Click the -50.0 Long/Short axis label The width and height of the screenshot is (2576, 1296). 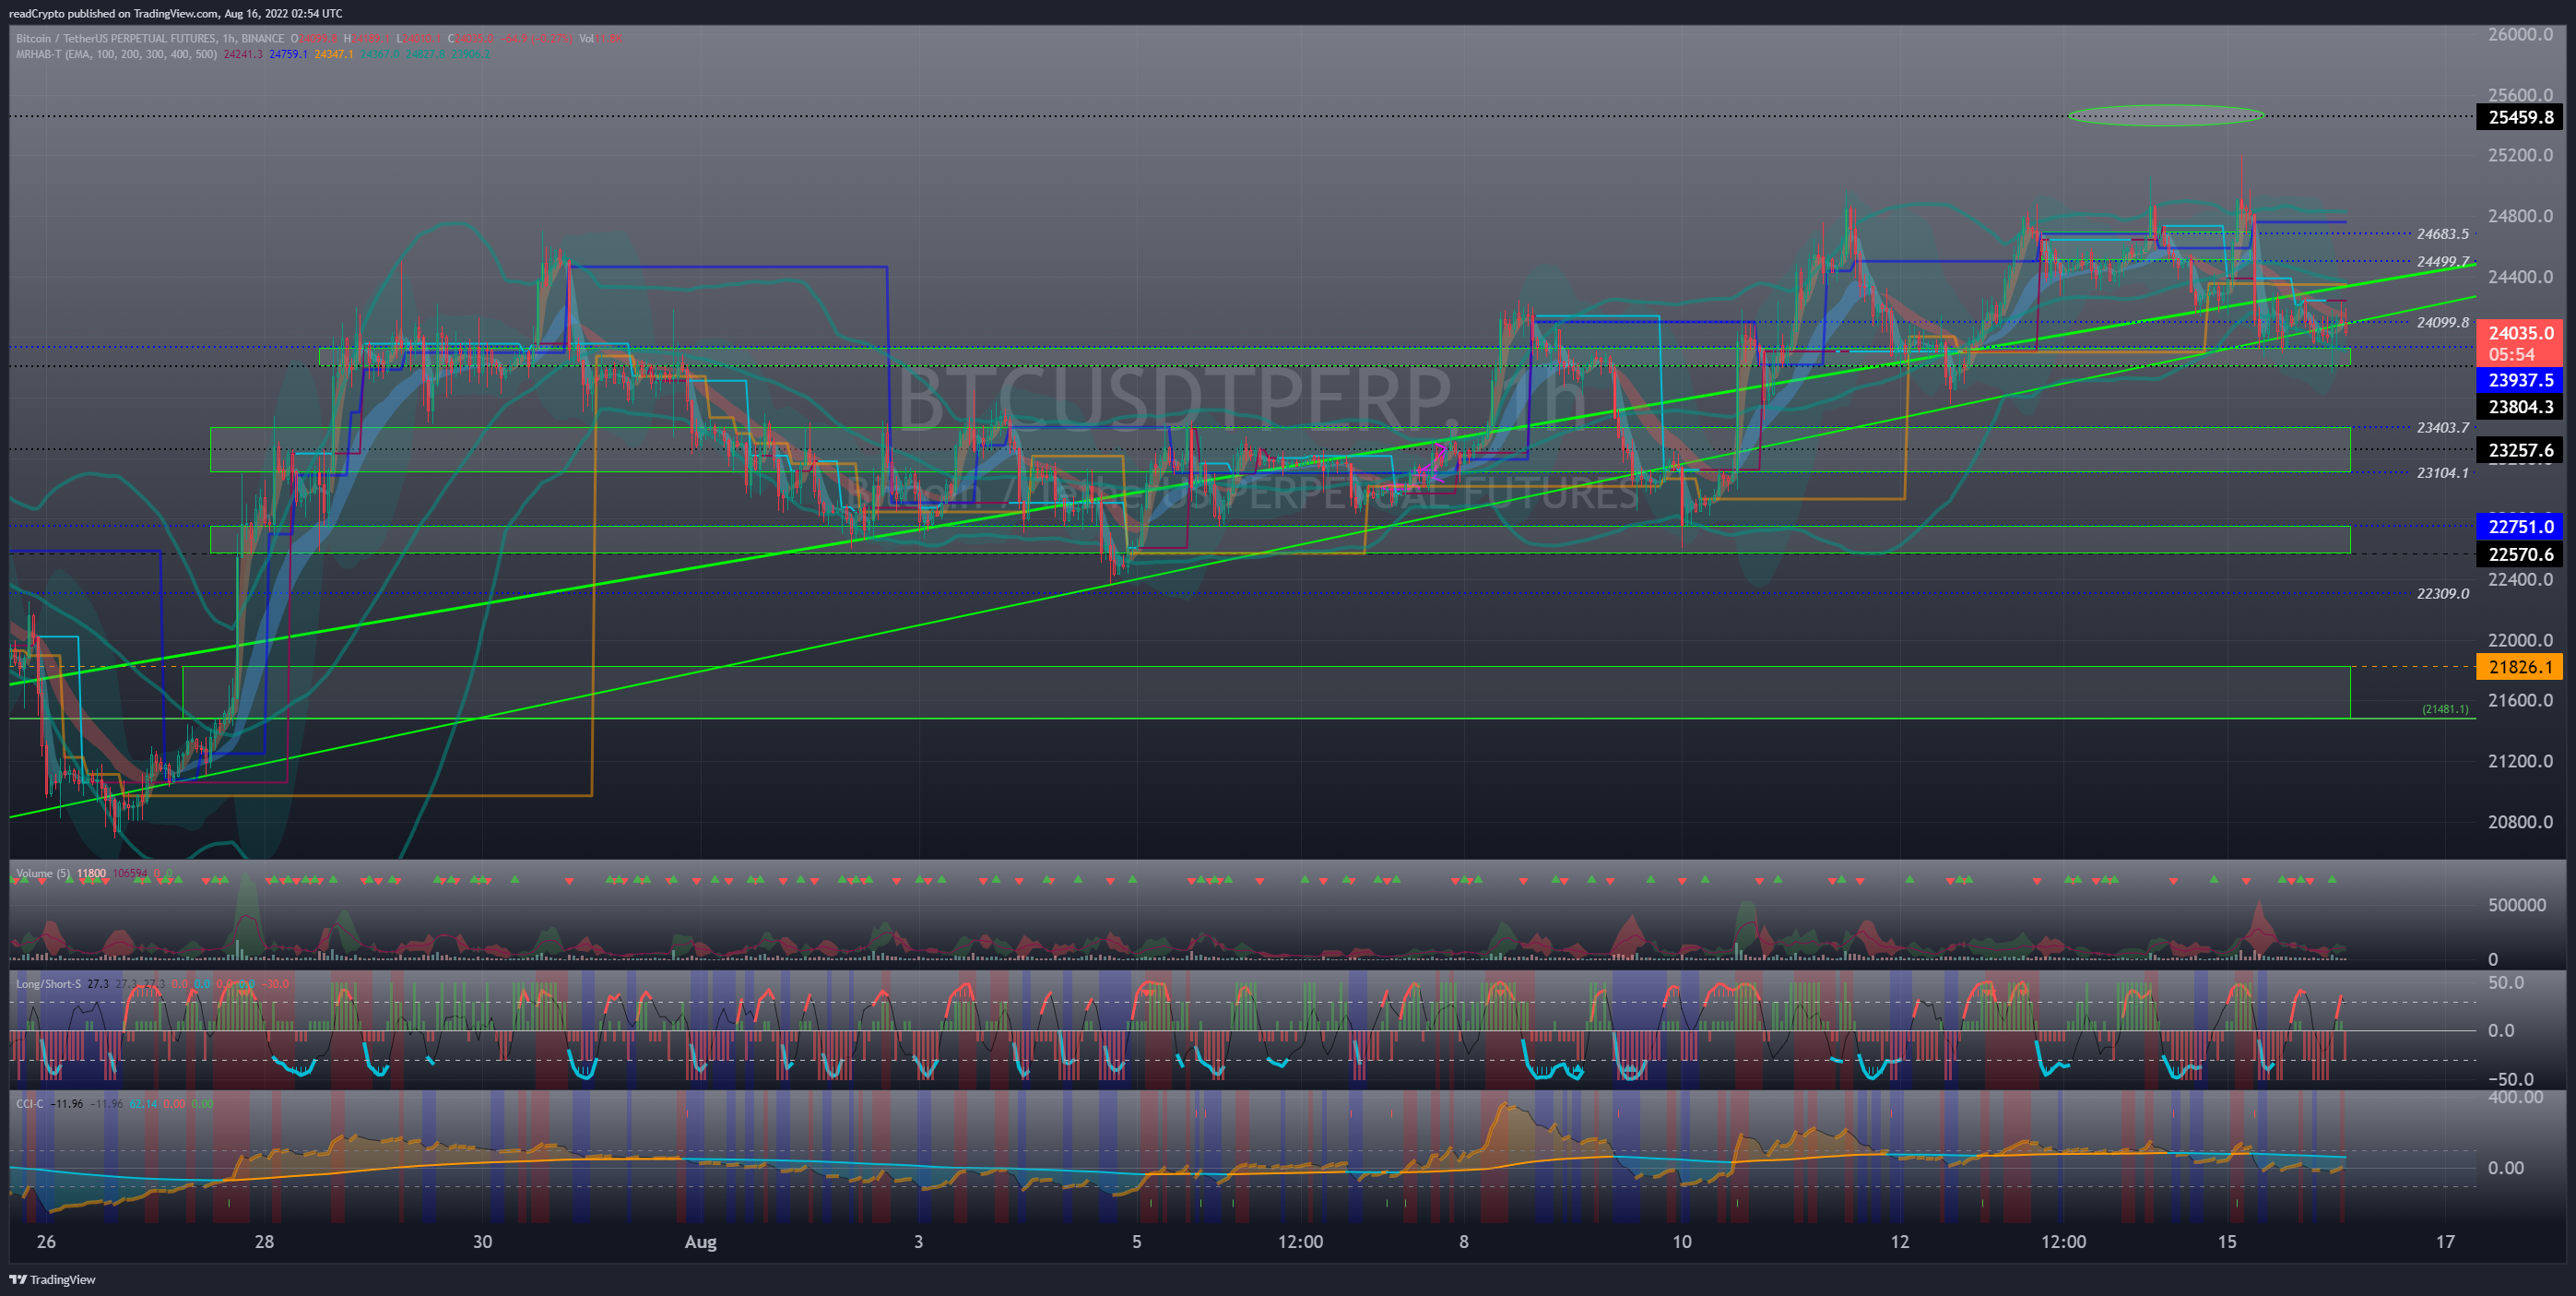coord(2510,1079)
